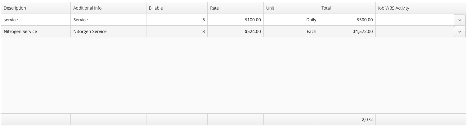Image resolution: width=467 pixels, height=126 pixels.
Task: Select the Daily unit cell
Action: (x=291, y=20)
